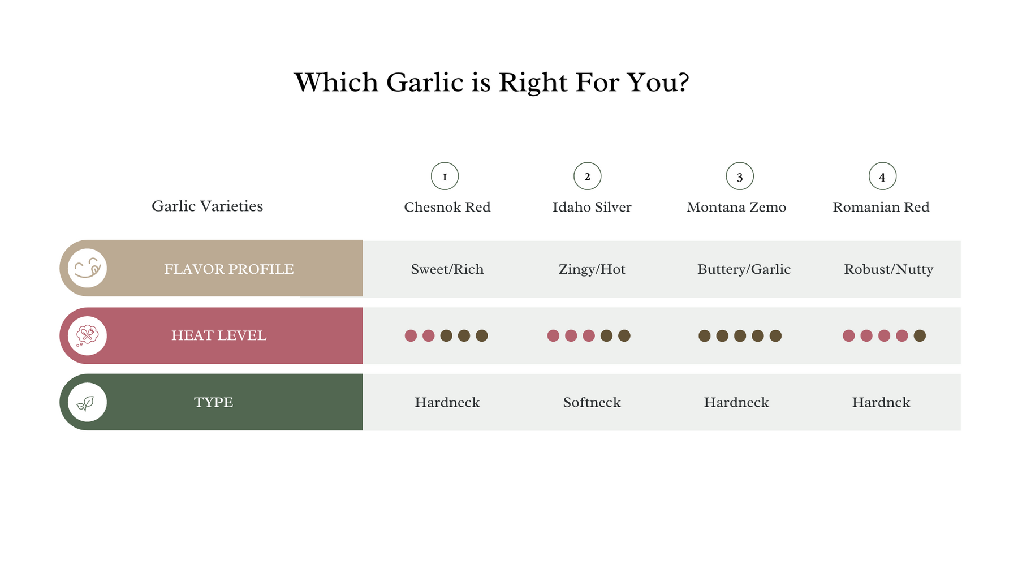Click the green Type row label
This screenshot has height=573, width=1018.
213,402
